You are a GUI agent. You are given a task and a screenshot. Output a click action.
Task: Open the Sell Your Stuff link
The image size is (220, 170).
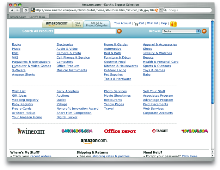[154, 91]
